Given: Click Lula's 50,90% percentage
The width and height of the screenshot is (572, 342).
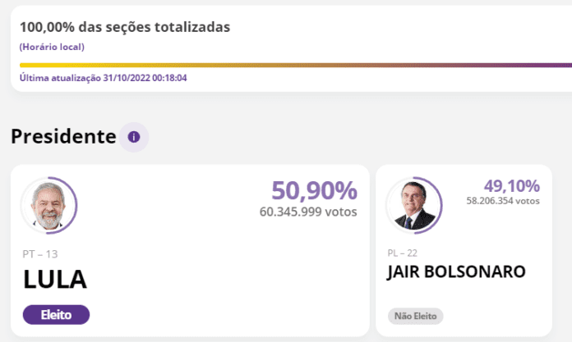Looking at the screenshot, I should click(314, 191).
